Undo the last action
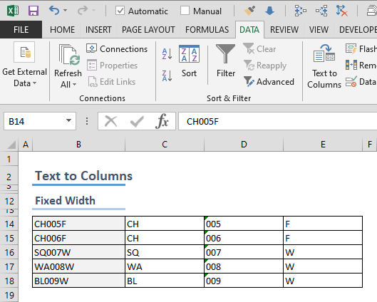 tap(54, 11)
